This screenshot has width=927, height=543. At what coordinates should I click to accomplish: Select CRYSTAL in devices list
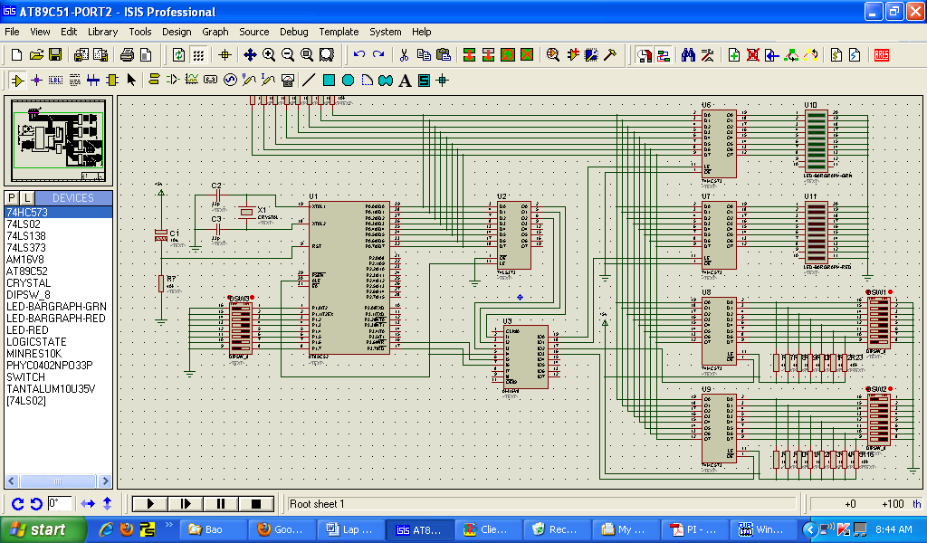pos(59,283)
